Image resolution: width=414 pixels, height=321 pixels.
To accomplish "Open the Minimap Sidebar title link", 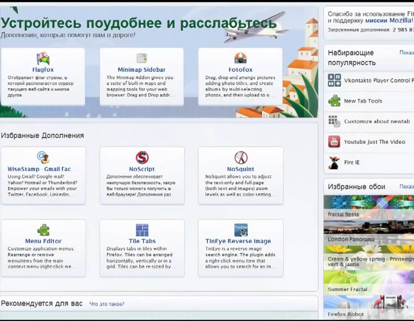I will click(141, 70).
